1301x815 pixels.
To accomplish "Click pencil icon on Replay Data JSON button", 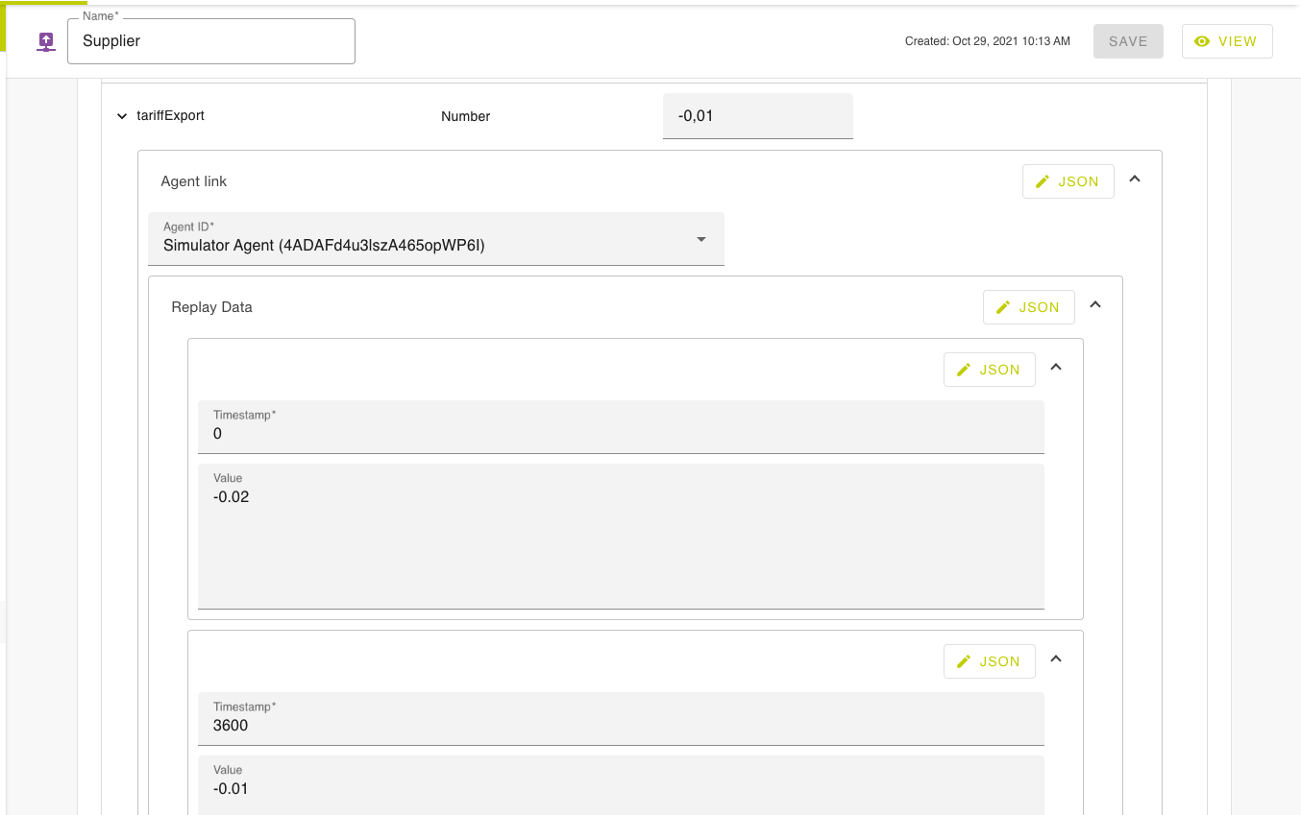I will click(1003, 307).
